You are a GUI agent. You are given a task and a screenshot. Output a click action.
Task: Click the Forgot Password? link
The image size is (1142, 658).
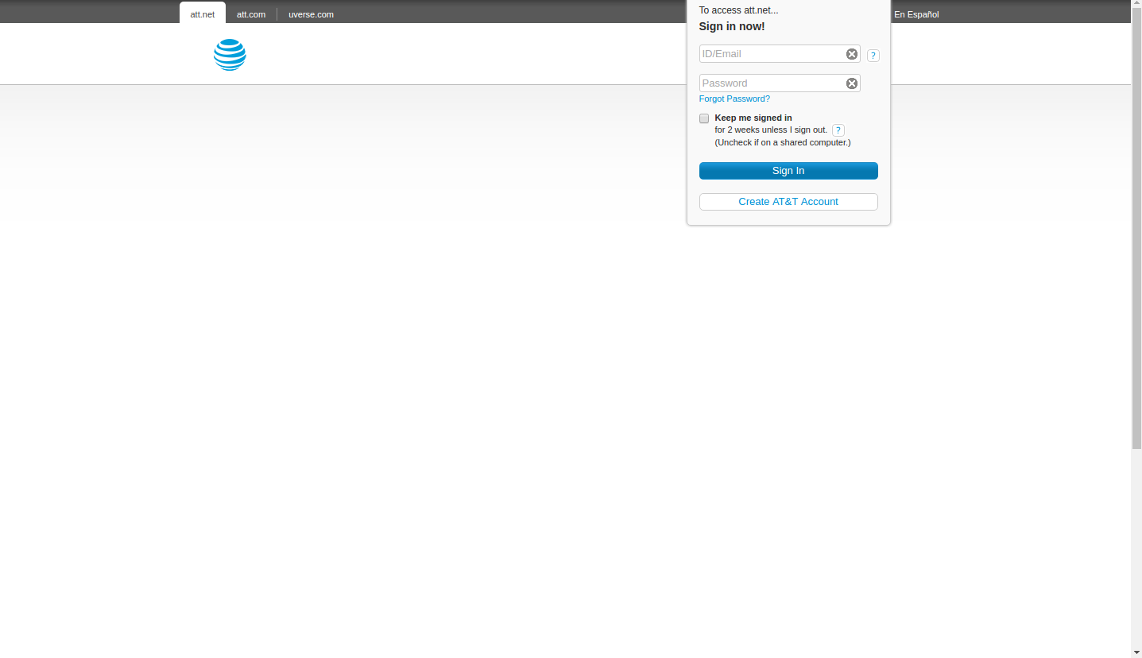click(x=734, y=99)
